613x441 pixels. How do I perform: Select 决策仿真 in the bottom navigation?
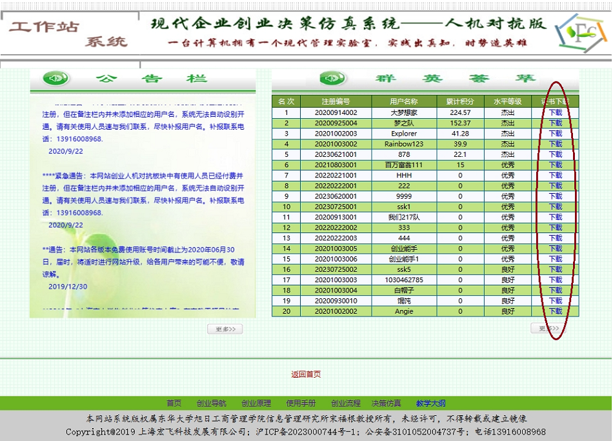pos(386,403)
